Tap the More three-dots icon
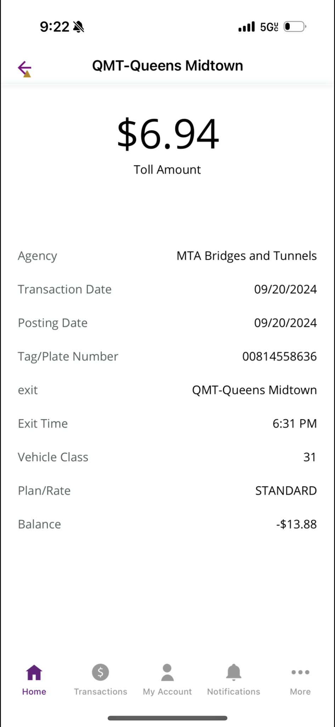This screenshot has height=727, width=335. click(x=300, y=672)
